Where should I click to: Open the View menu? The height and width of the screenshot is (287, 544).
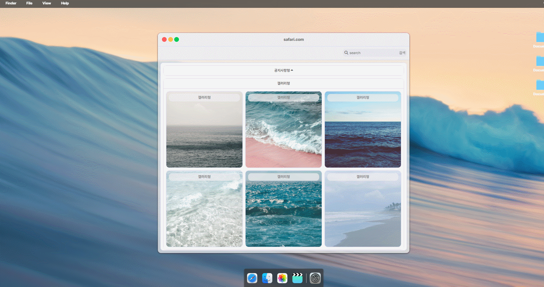(x=47, y=3)
